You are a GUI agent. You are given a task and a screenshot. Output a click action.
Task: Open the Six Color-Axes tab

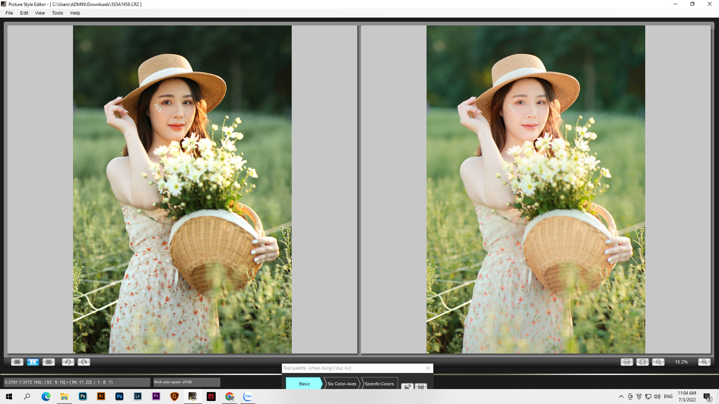tap(342, 383)
